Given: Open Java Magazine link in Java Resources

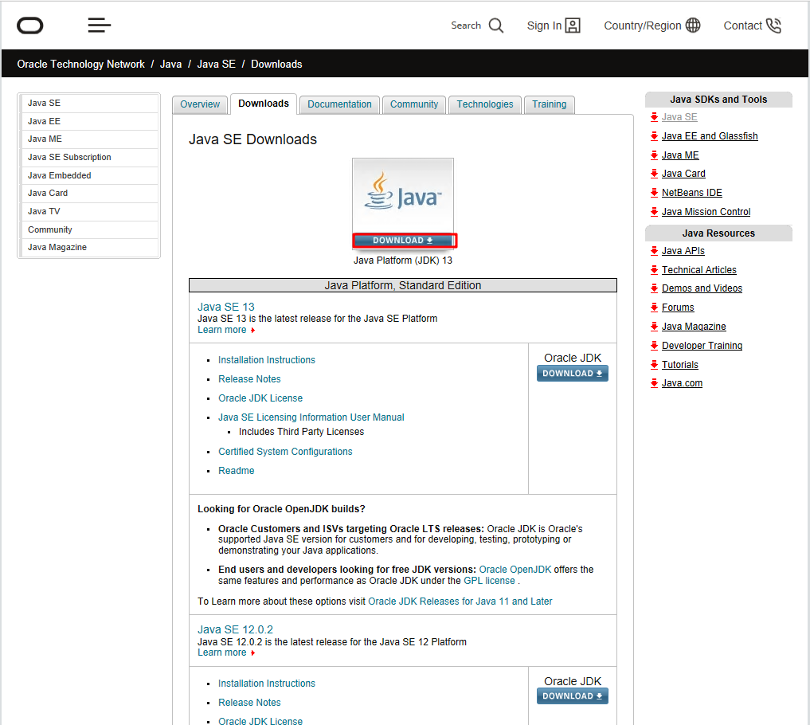Looking at the screenshot, I should coord(694,327).
